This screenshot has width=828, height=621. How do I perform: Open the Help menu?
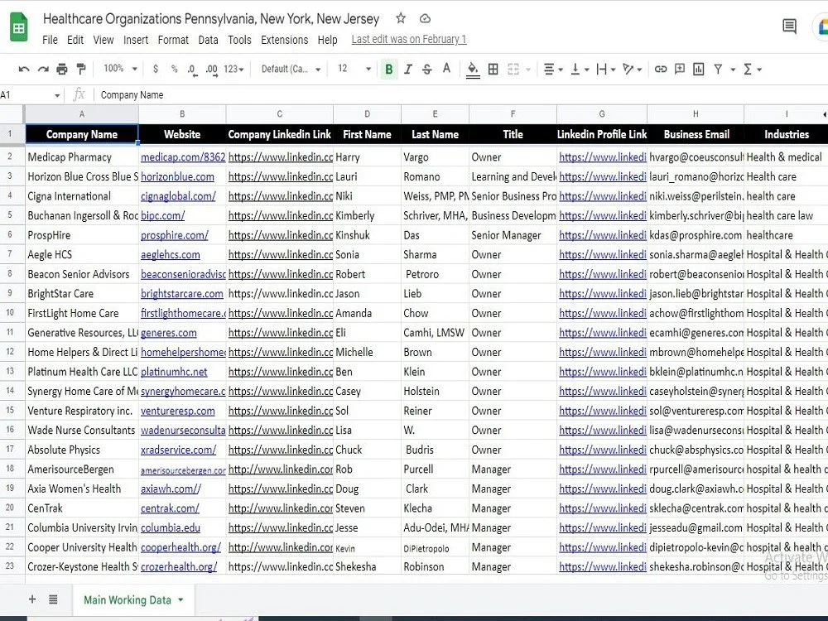(327, 40)
